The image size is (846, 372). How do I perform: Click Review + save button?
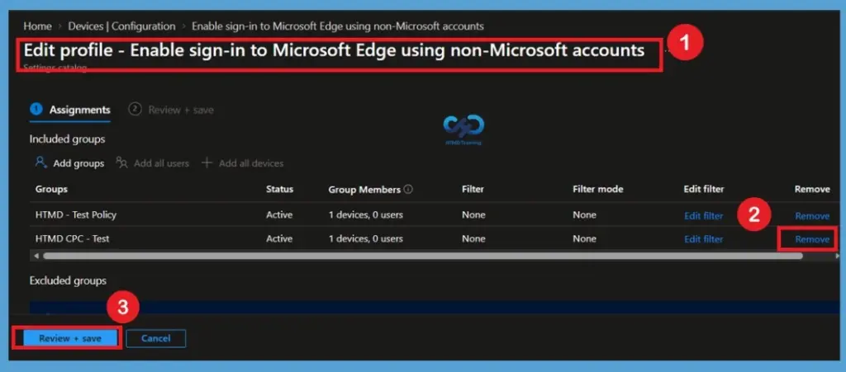click(70, 339)
